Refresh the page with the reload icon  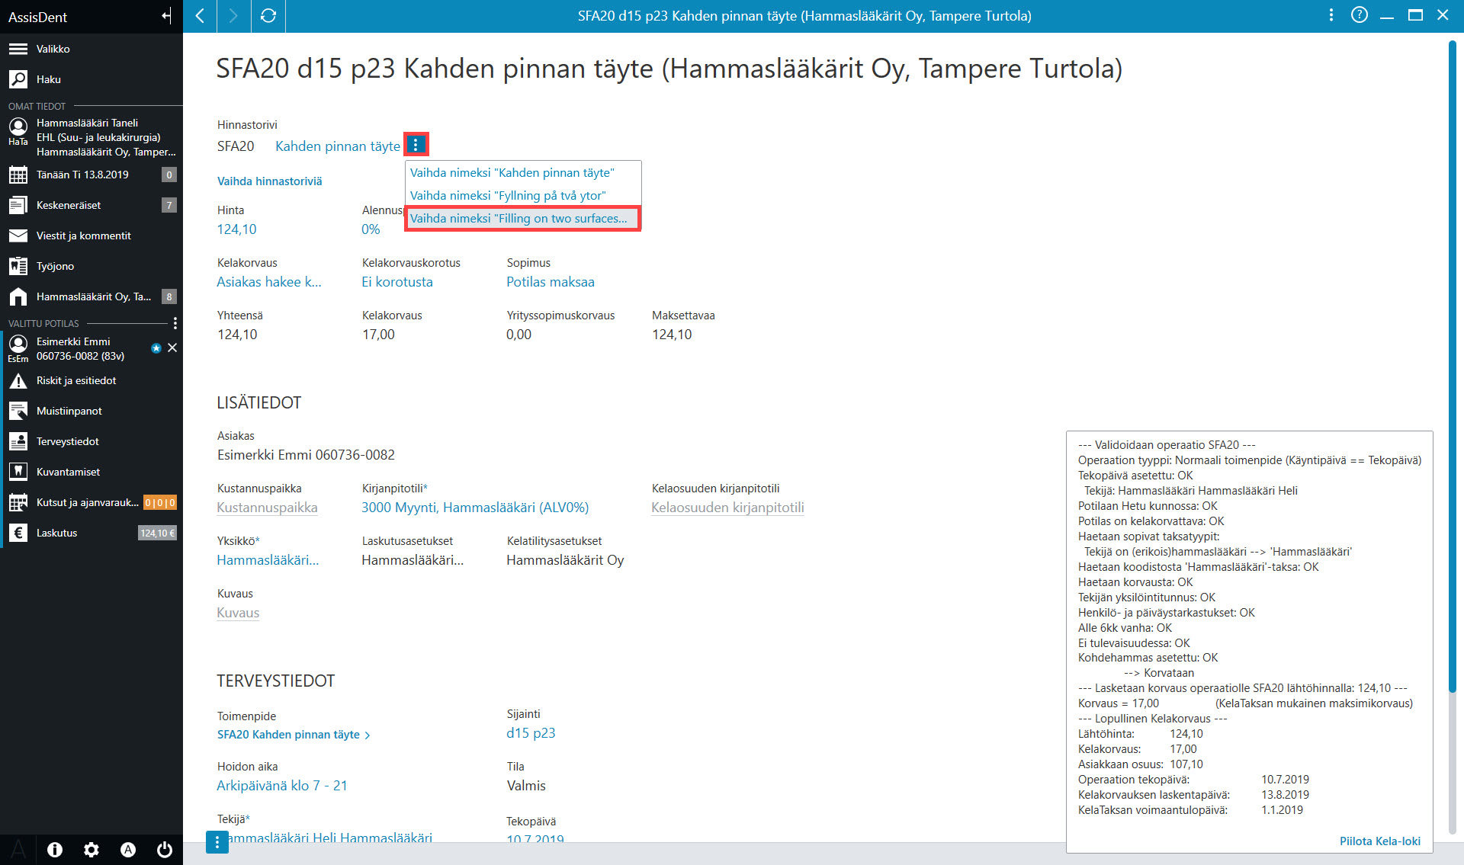coord(268,16)
